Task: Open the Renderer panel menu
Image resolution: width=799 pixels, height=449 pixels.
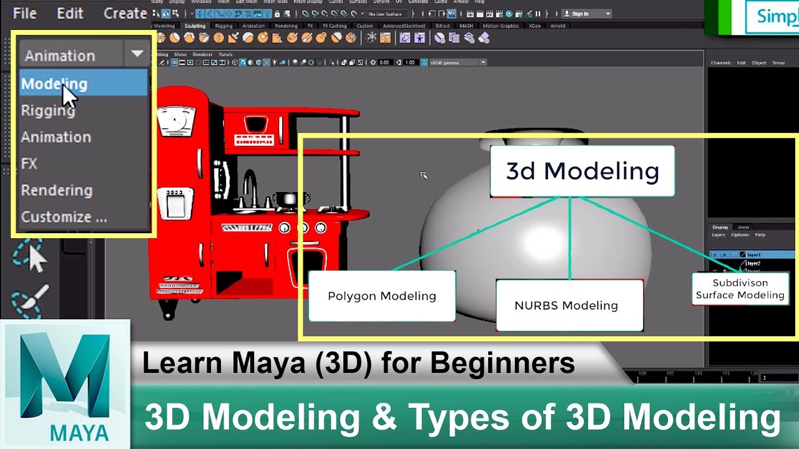Action: (203, 54)
